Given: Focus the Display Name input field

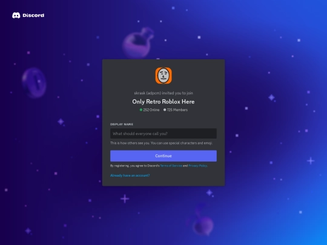Looking at the screenshot, I should [x=163, y=134].
